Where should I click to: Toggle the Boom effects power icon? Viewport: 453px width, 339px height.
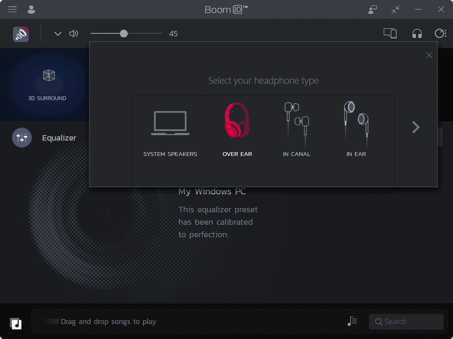(21, 34)
